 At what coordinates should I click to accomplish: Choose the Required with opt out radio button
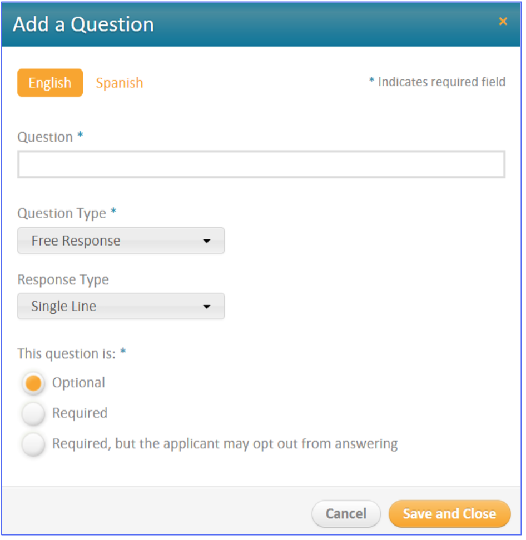click(x=34, y=444)
